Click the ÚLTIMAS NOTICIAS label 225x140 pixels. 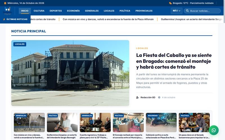17,19
